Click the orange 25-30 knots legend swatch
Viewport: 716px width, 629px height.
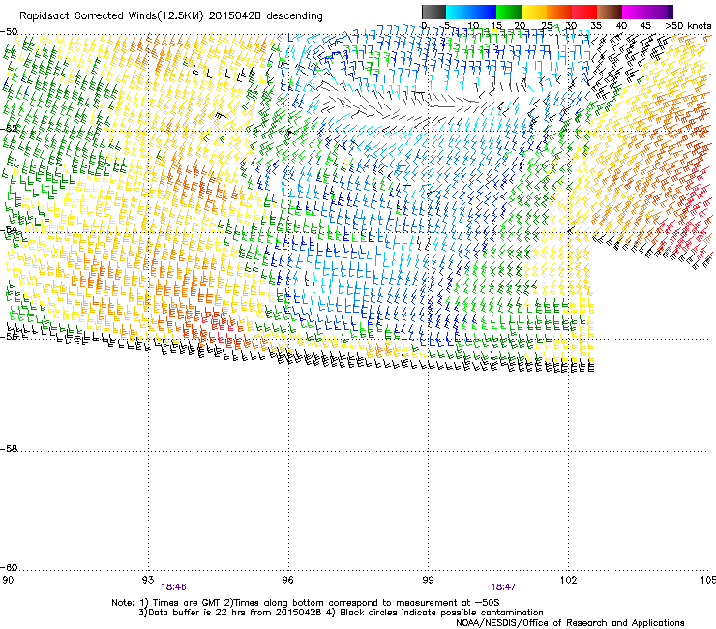[559, 12]
